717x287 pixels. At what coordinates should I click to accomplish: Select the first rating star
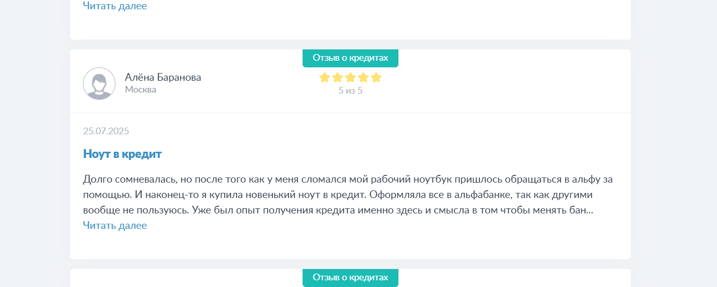coord(325,78)
